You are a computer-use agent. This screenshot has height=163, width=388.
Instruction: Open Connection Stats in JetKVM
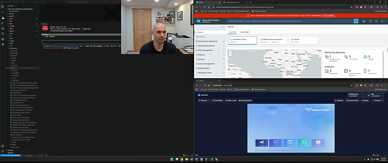[352, 101]
